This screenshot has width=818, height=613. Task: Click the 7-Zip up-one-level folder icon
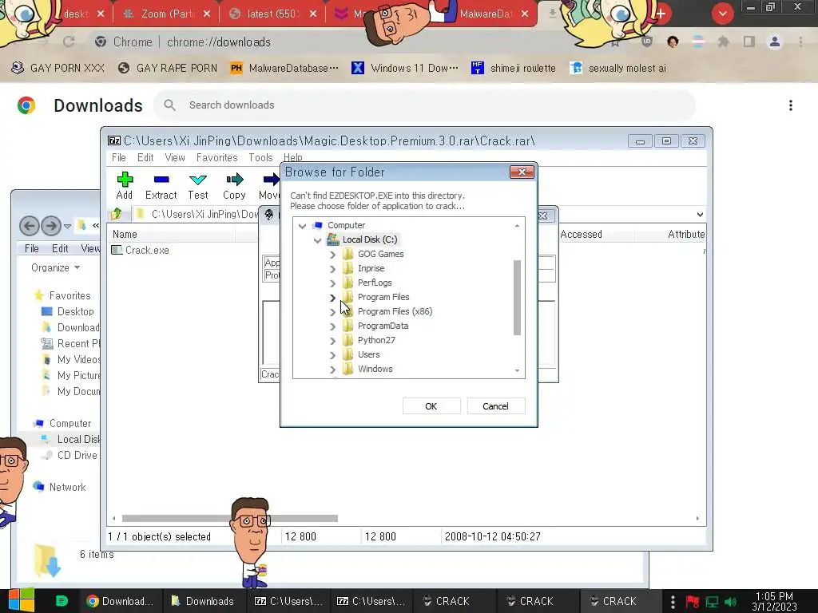click(116, 214)
